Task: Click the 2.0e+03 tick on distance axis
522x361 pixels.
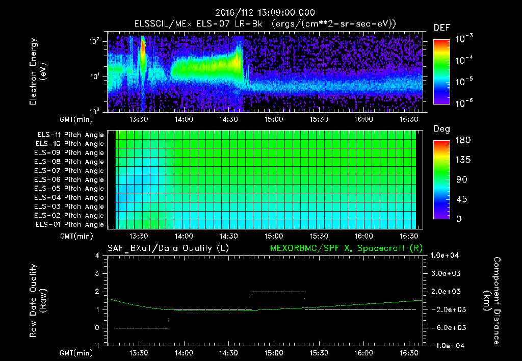Action: pyautogui.click(x=446, y=292)
